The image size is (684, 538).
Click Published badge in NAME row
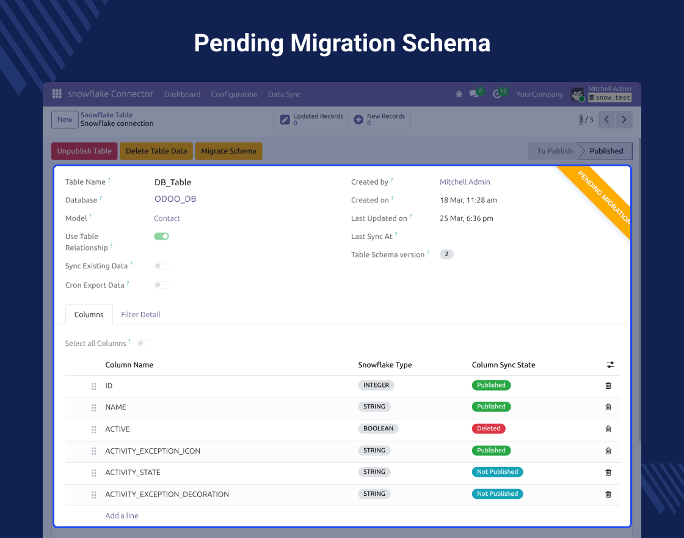pos(491,407)
